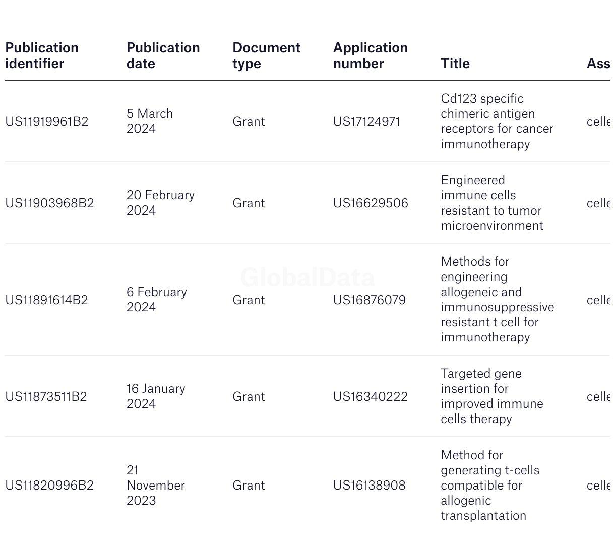The width and height of the screenshot is (615, 554).
Task: Select publication identifier US11873511B2
Action: 46,397
